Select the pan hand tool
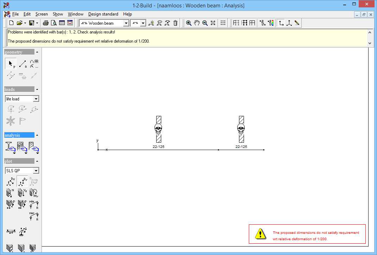 [x=197, y=23]
